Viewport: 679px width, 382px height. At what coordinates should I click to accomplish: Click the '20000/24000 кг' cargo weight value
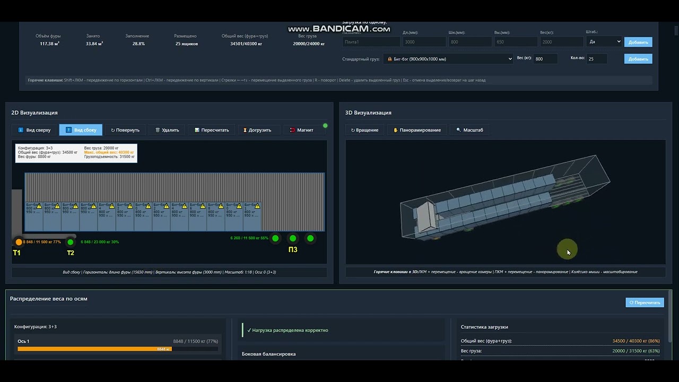tap(309, 44)
